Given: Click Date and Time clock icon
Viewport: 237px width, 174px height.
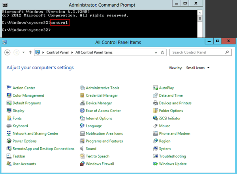Looking at the screenshot, I should coord(155,95).
